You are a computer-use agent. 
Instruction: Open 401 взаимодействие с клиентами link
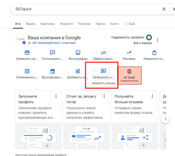[x=54, y=43]
